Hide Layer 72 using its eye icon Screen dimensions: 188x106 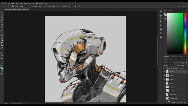coord(164,75)
